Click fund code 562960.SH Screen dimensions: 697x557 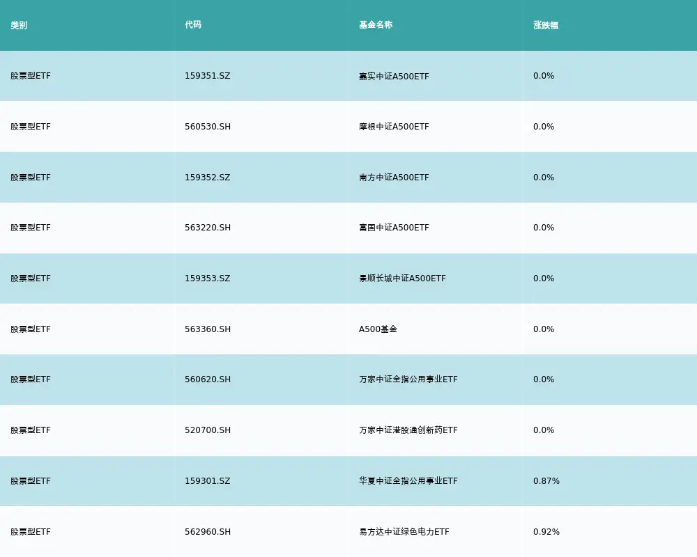tap(208, 531)
